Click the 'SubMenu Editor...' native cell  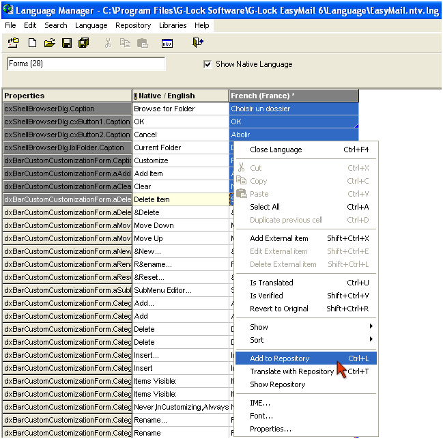click(180, 290)
